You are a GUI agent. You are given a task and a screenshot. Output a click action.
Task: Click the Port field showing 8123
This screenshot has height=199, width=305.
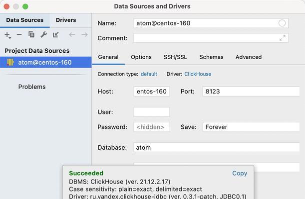click(251, 92)
